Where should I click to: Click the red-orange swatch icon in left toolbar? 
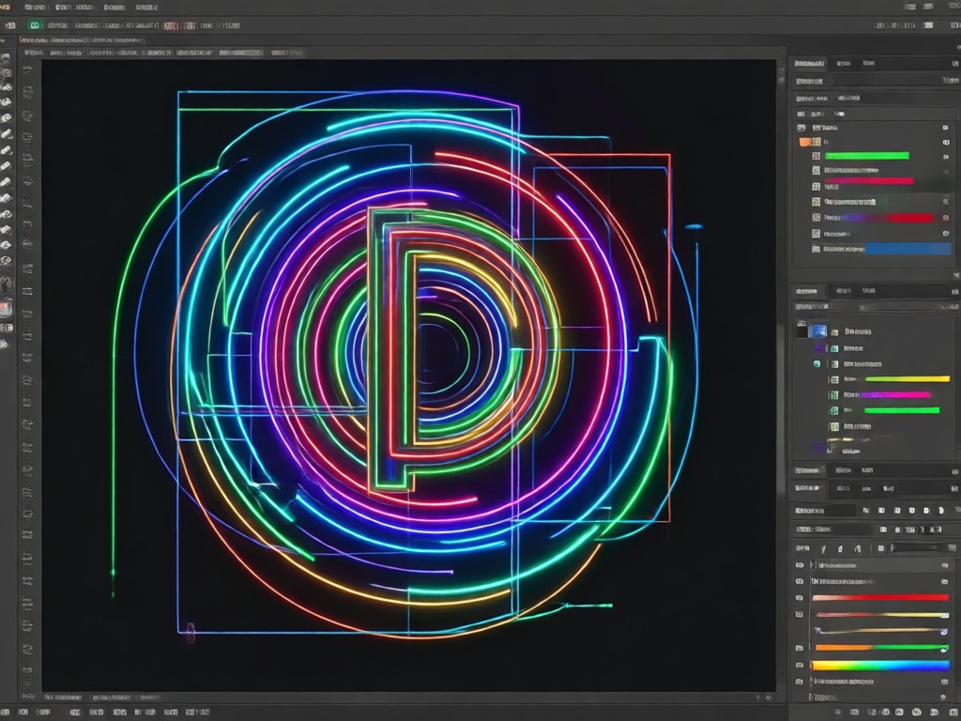point(6,307)
